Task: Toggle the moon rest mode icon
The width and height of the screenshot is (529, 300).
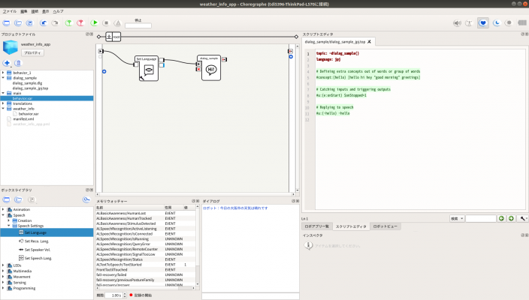Action: click(x=497, y=23)
